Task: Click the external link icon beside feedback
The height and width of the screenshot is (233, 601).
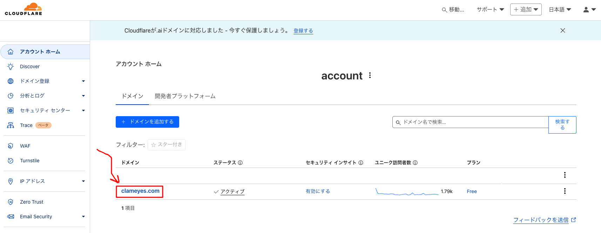Action: [574, 220]
